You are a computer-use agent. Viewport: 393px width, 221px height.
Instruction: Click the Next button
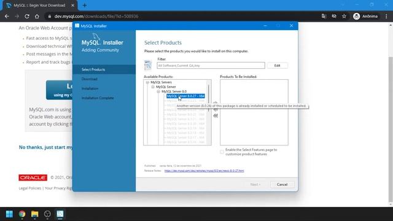[x=255, y=184]
